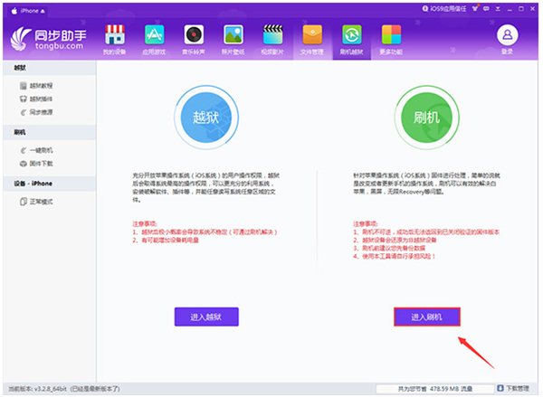The width and height of the screenshot is (543, 397).
Task: Select 越狱教程 in the sidebar
Action: (x=36, y=86)
